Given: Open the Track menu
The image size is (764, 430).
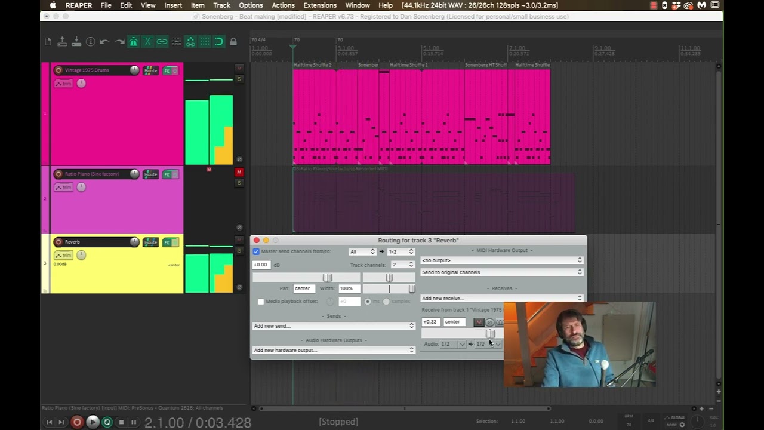Looking at the screenshot, I should point(221,5).
